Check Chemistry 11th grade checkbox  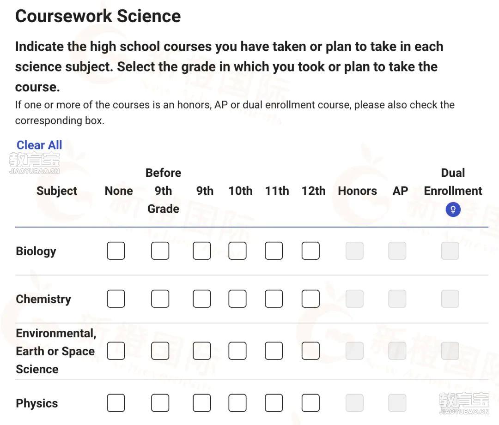tap(274, 299)
